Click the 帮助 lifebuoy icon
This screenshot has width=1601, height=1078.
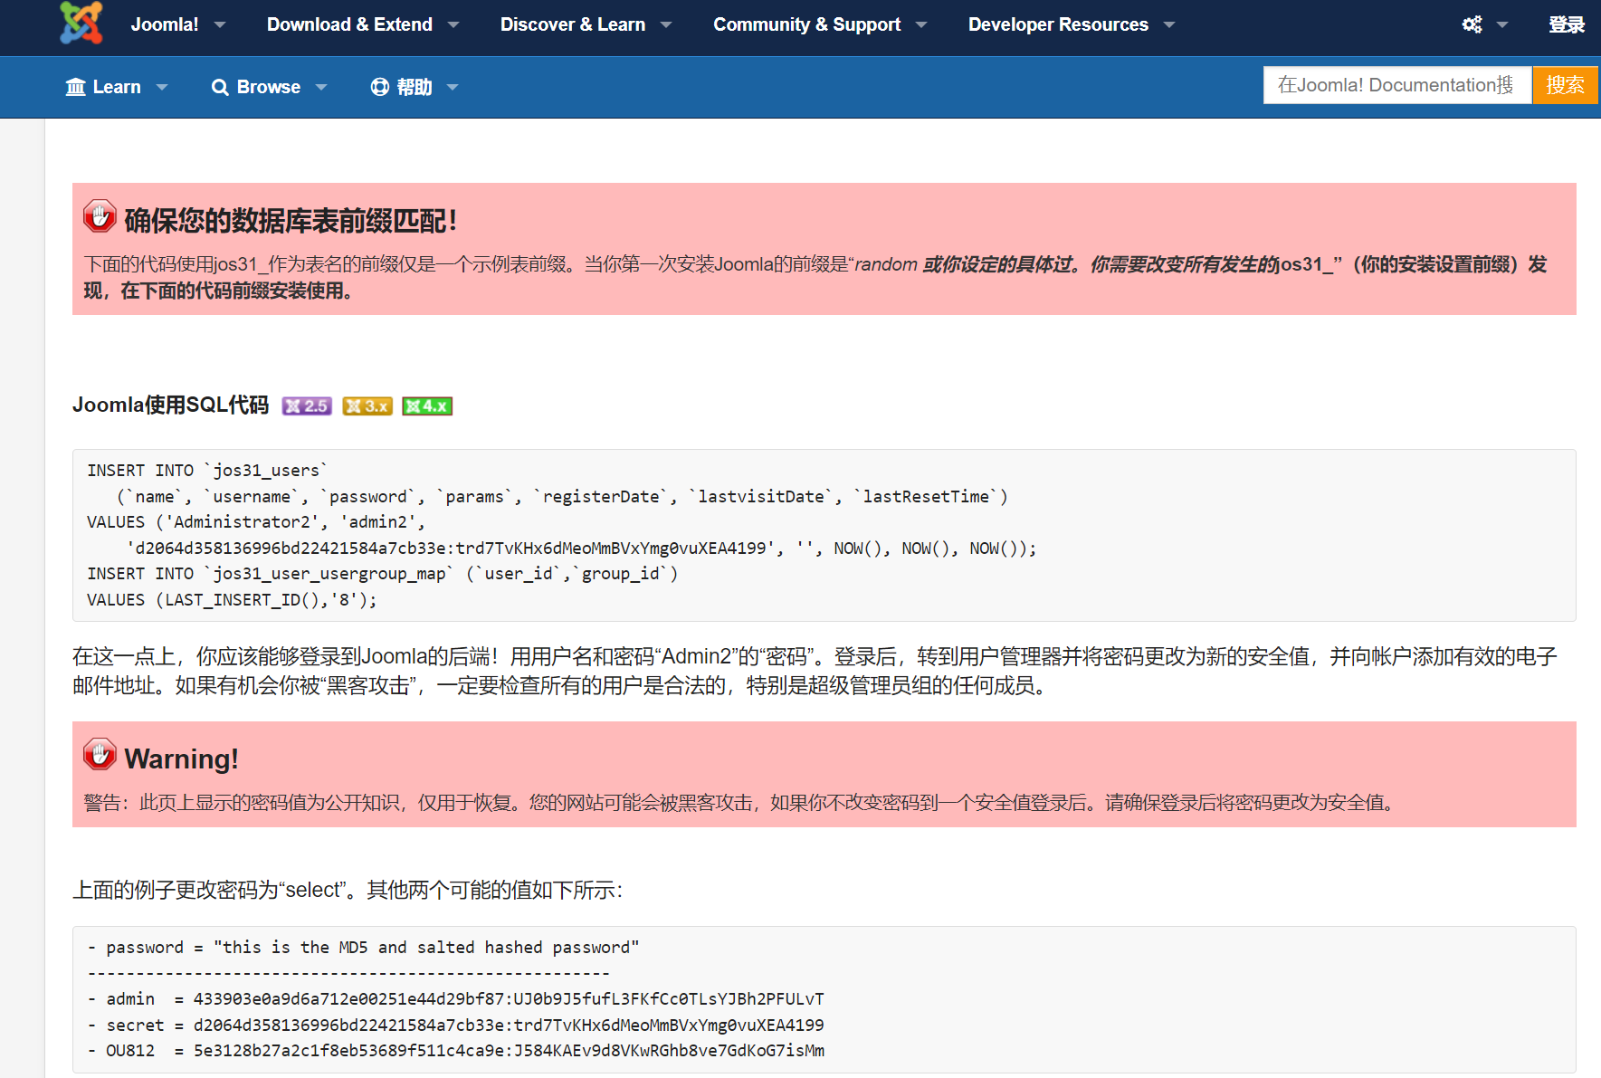tap(380, 87)
